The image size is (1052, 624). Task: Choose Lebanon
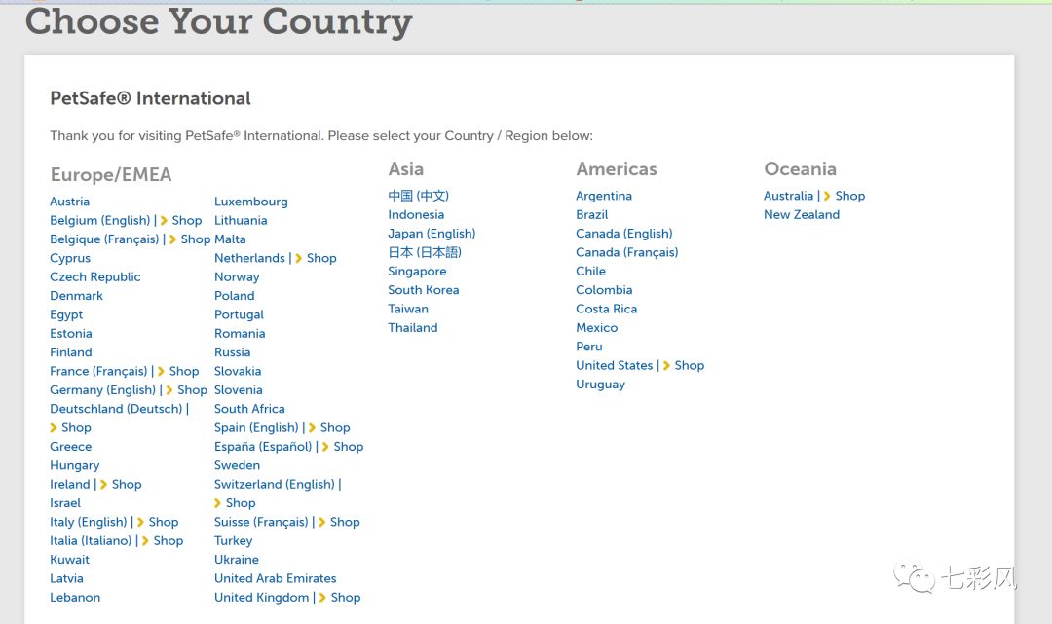tap(75, 597)
